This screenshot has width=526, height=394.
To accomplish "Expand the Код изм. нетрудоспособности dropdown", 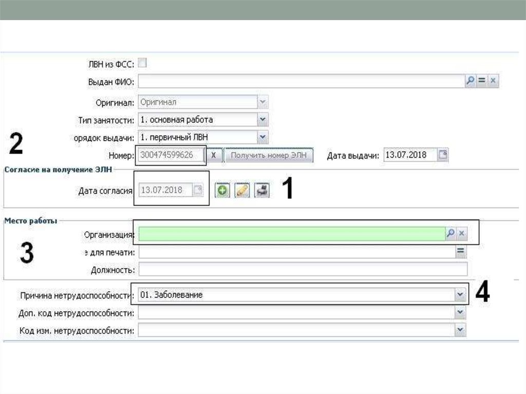I will pyautogui.click(x=460, y=330).
